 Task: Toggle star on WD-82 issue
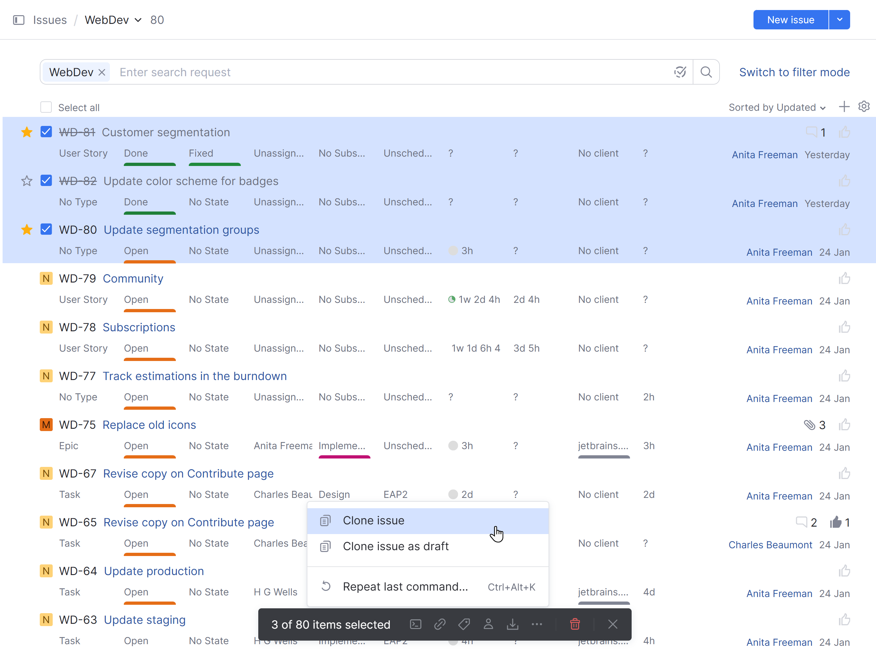click(x=27, y=181)
